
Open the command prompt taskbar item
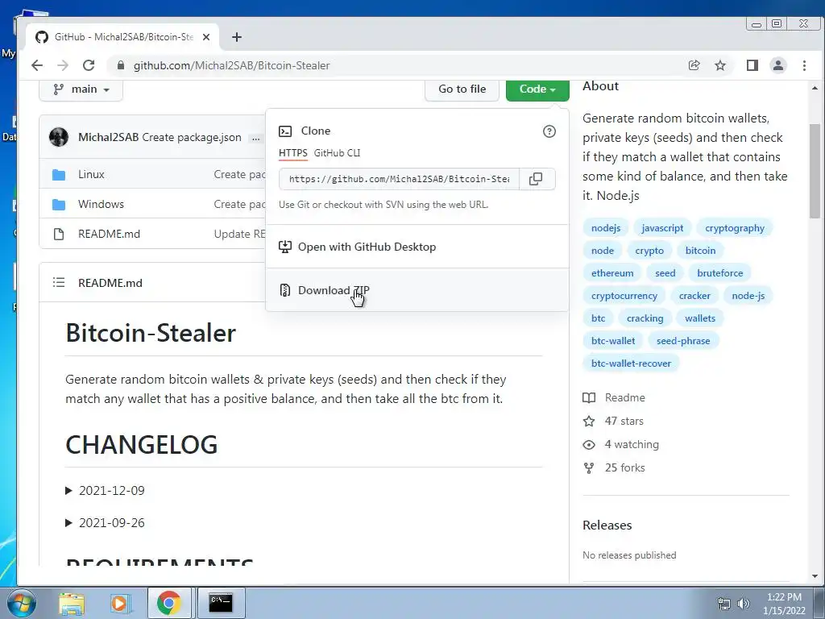tap(221, 603)
